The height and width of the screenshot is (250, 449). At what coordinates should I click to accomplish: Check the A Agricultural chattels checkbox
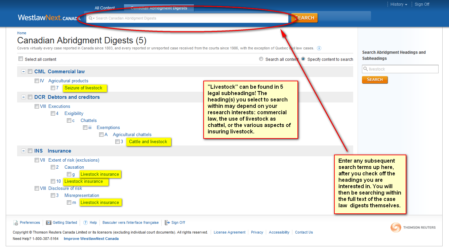pos(101,134)
